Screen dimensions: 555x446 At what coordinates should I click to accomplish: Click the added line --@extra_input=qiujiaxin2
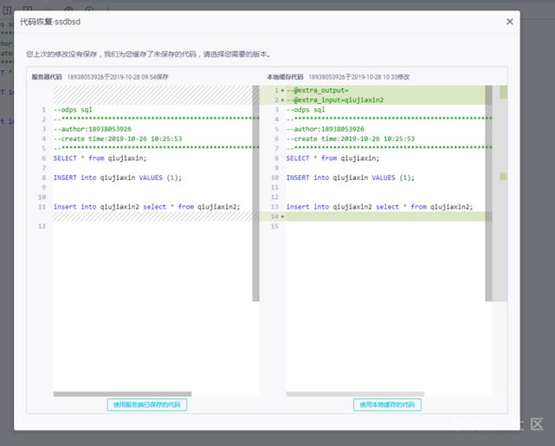(x=335, y=100)
